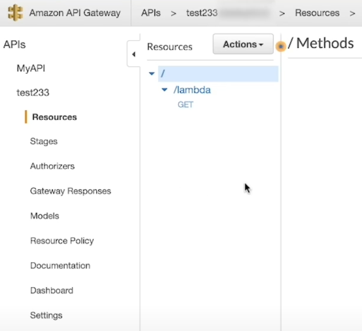
Task: Open the Documentation section
Action: [x=60, y=266]
